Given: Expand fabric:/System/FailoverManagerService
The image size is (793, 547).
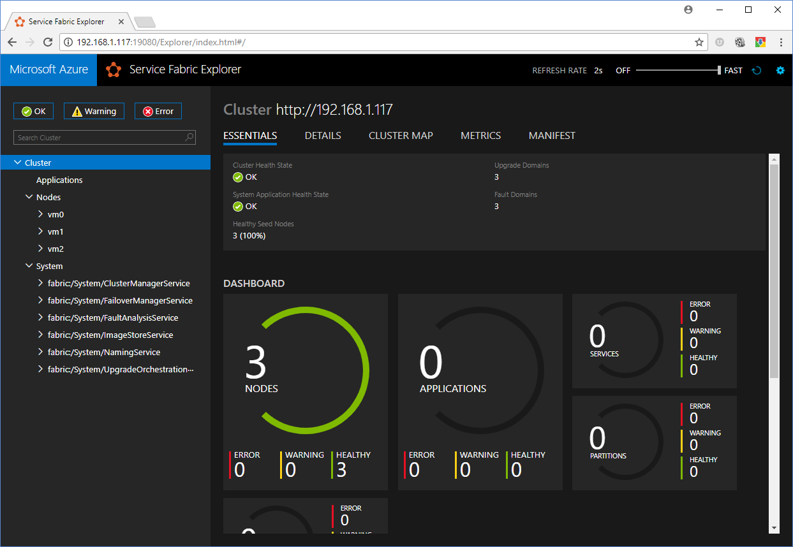Looking at the screenshot, I should [x=40, y=300].
